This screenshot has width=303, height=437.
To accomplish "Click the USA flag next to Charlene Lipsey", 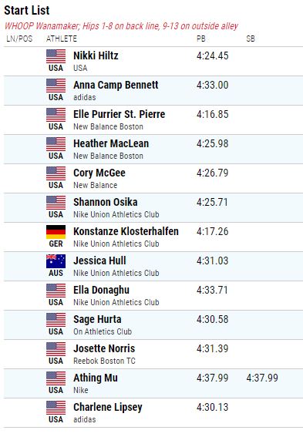I will pyautogui.click(x=56, y=408).
